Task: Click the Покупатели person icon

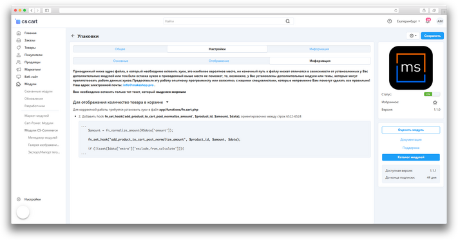Action: pyautogui.click(x=19, y=55)
